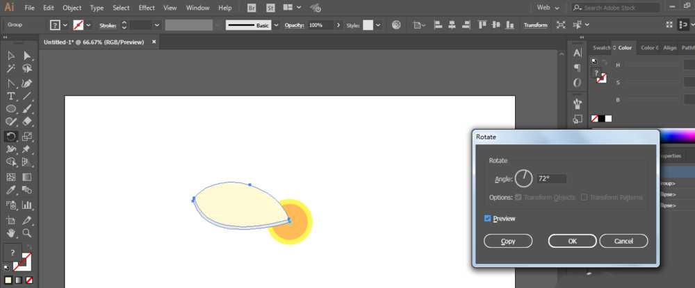
Task: Switch to the Align panel tab
Action: (x=670, y=48)
